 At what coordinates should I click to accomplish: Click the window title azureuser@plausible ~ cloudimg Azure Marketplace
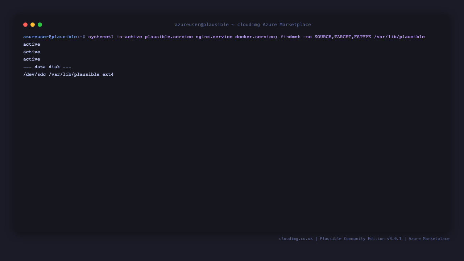click(243, 25)
